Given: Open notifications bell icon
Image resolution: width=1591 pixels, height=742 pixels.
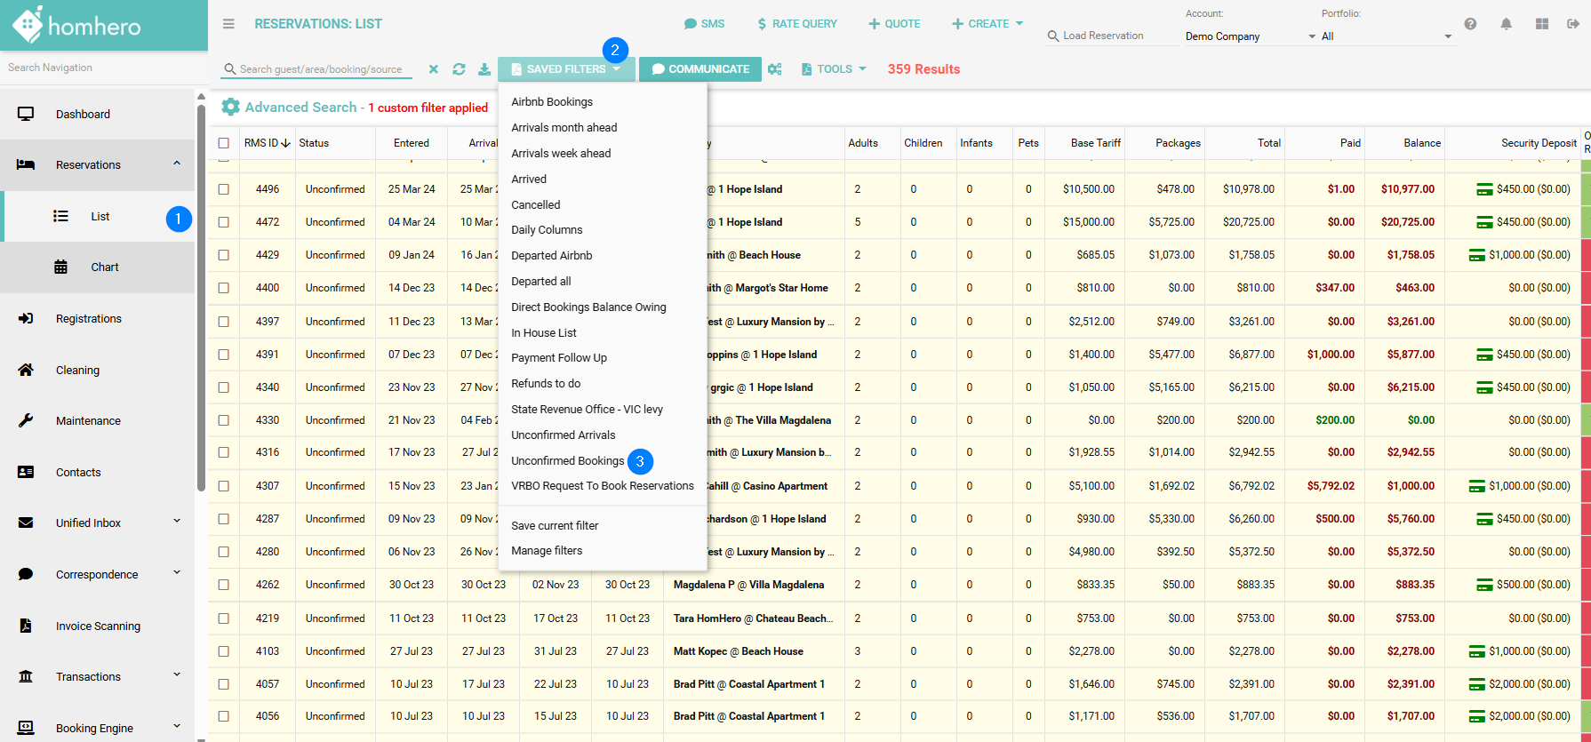Looking at the screenshot, I should [1506, 24].
